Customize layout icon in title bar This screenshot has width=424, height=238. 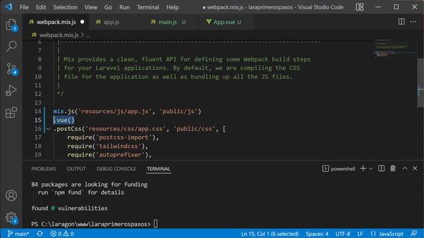(360, 7)
